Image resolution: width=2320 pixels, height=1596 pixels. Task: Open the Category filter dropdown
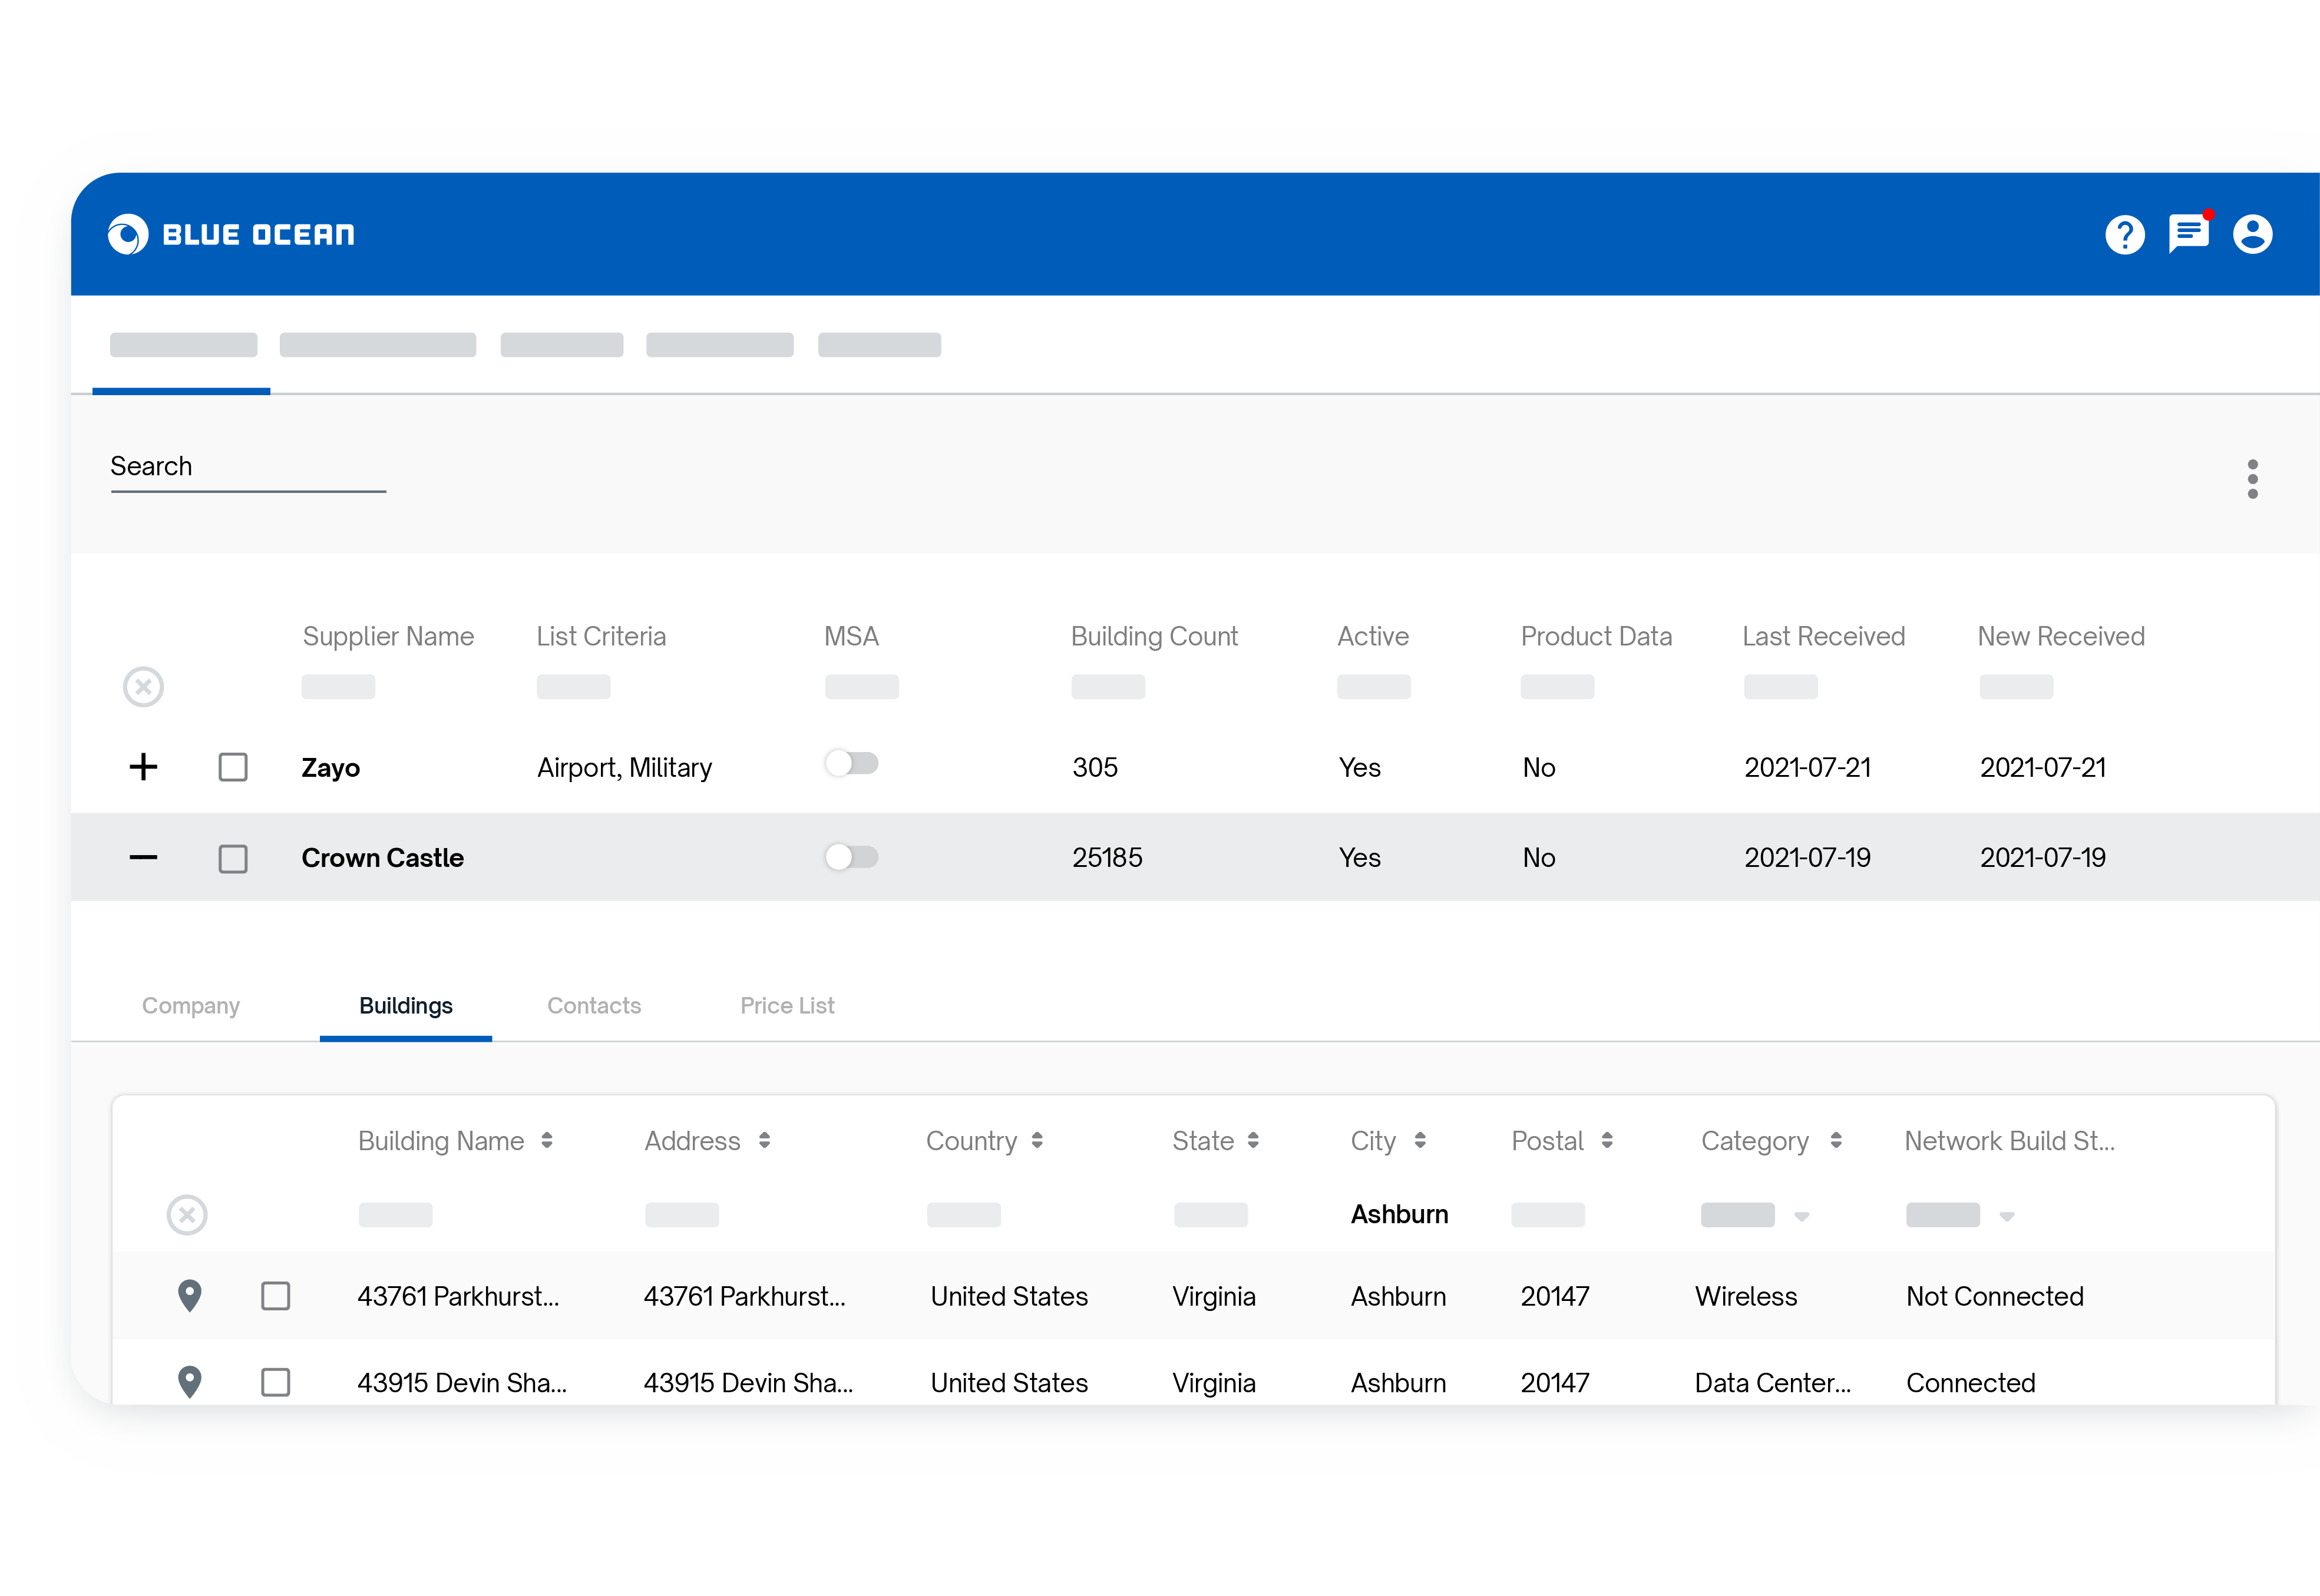1801,1217
